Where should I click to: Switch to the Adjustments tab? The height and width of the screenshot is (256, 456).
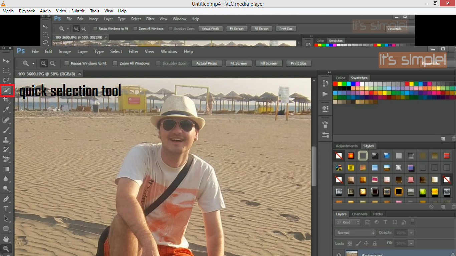347,146
